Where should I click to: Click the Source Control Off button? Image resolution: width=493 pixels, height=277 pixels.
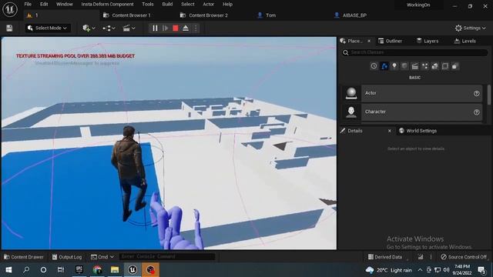point(464,257)
